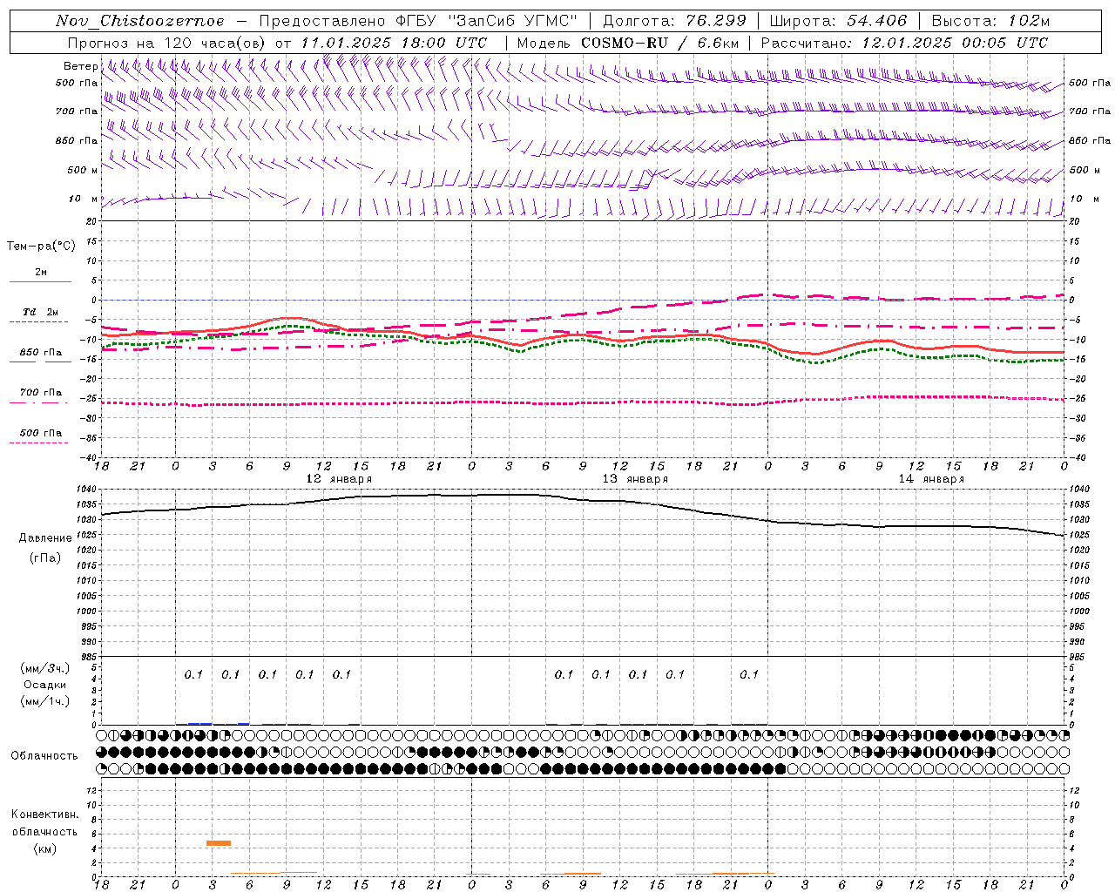The height and width of the screenshot is (892, 1115).
Task: Click the latitude value Широта: 54.406
Action: click(x=839, y=21)
